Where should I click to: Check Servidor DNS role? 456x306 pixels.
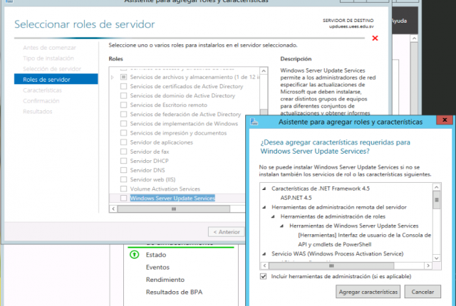123,170
